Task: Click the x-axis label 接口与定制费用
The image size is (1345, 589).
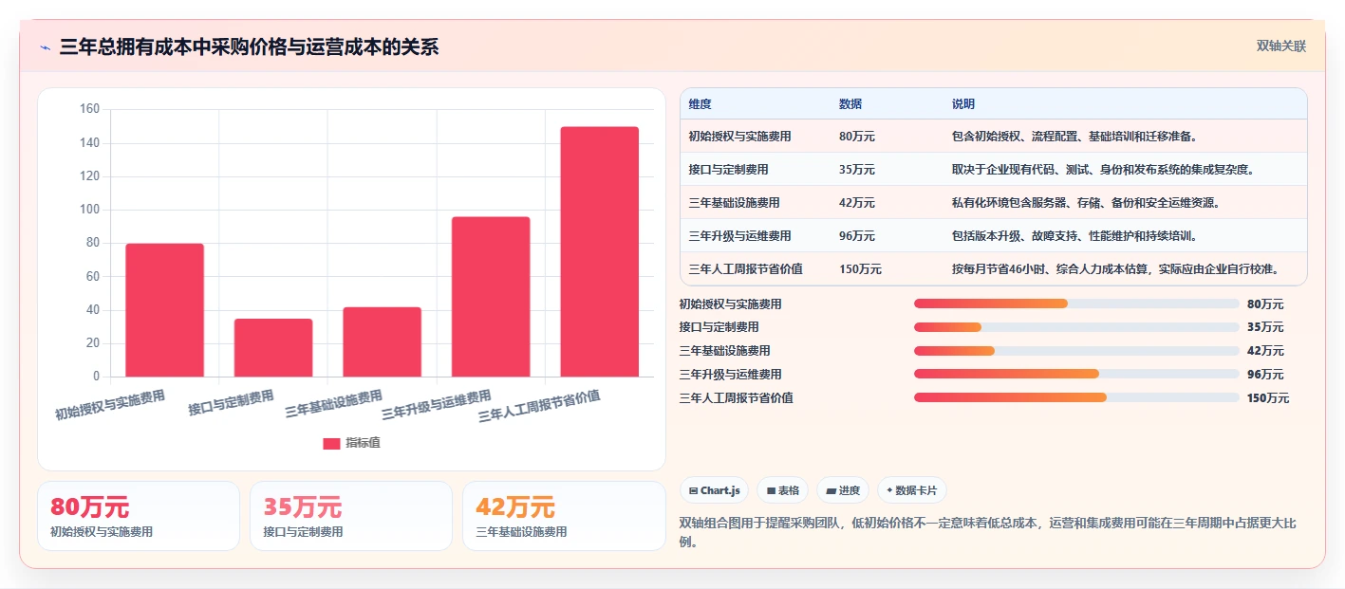Action: (x=231, y=403)
